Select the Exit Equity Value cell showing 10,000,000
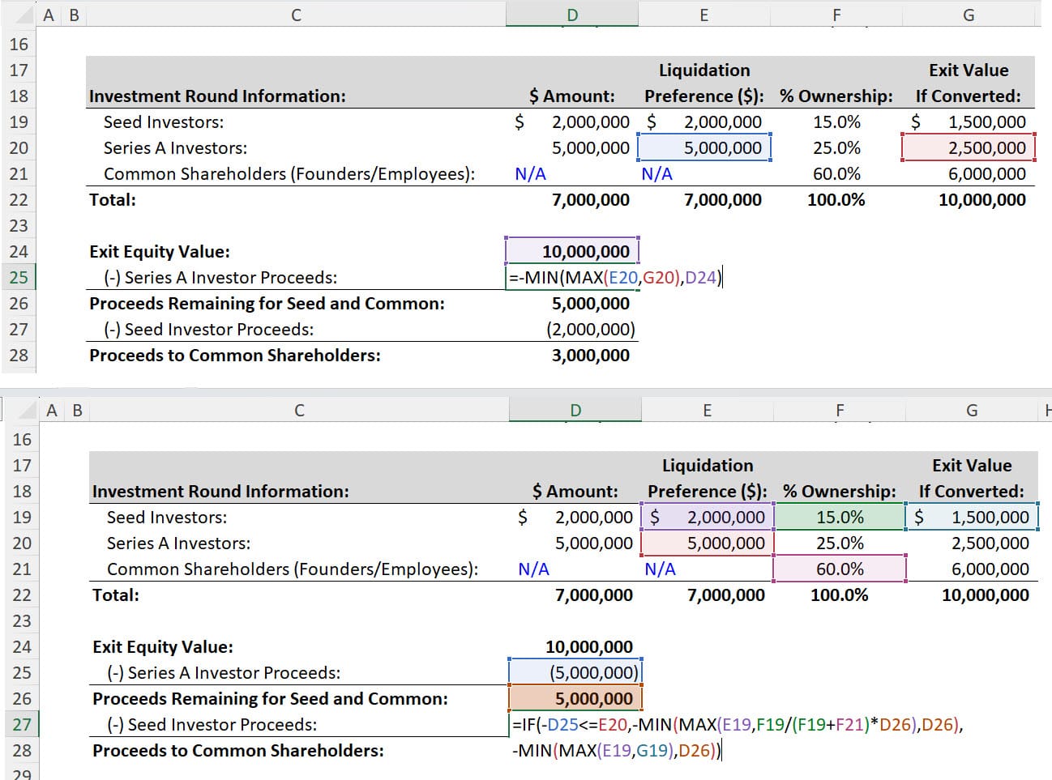This screenshot has width=1052, height=780. 575,250
